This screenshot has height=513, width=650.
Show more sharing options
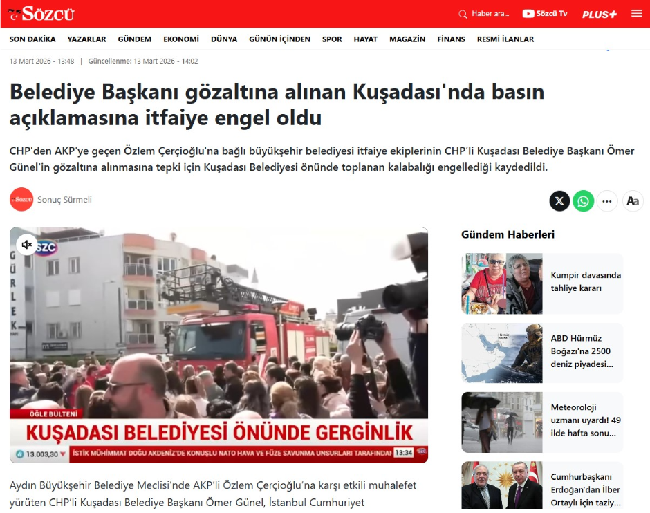pyautogui.click(x=607, y=201)
